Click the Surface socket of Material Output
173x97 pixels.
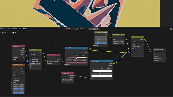(x=153, y=54)
